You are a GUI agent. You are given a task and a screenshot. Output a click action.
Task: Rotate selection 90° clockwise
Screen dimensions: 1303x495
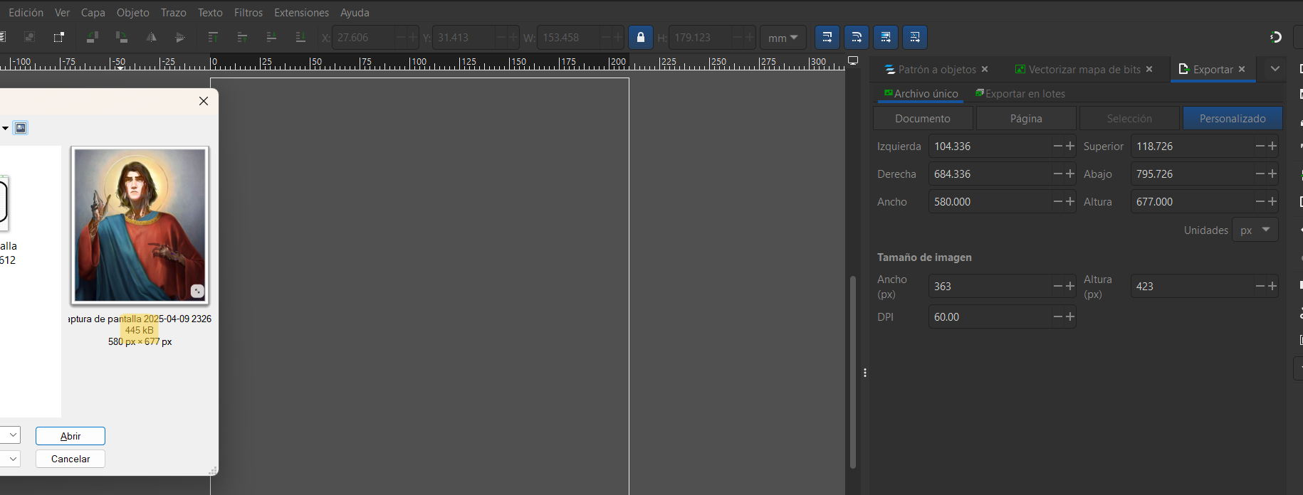(122, 37)
